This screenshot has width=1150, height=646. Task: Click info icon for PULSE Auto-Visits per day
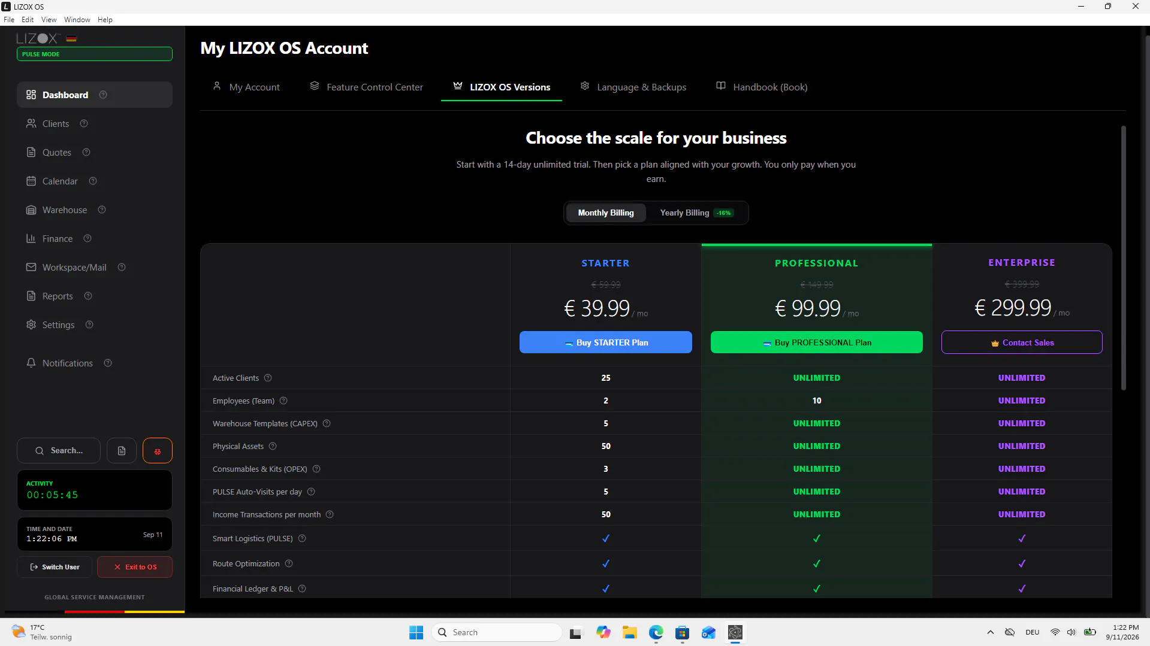tap(311, 492)
